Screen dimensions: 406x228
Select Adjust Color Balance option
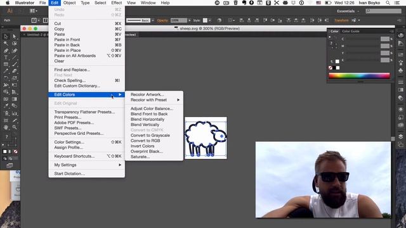click(x=152, y=108)
